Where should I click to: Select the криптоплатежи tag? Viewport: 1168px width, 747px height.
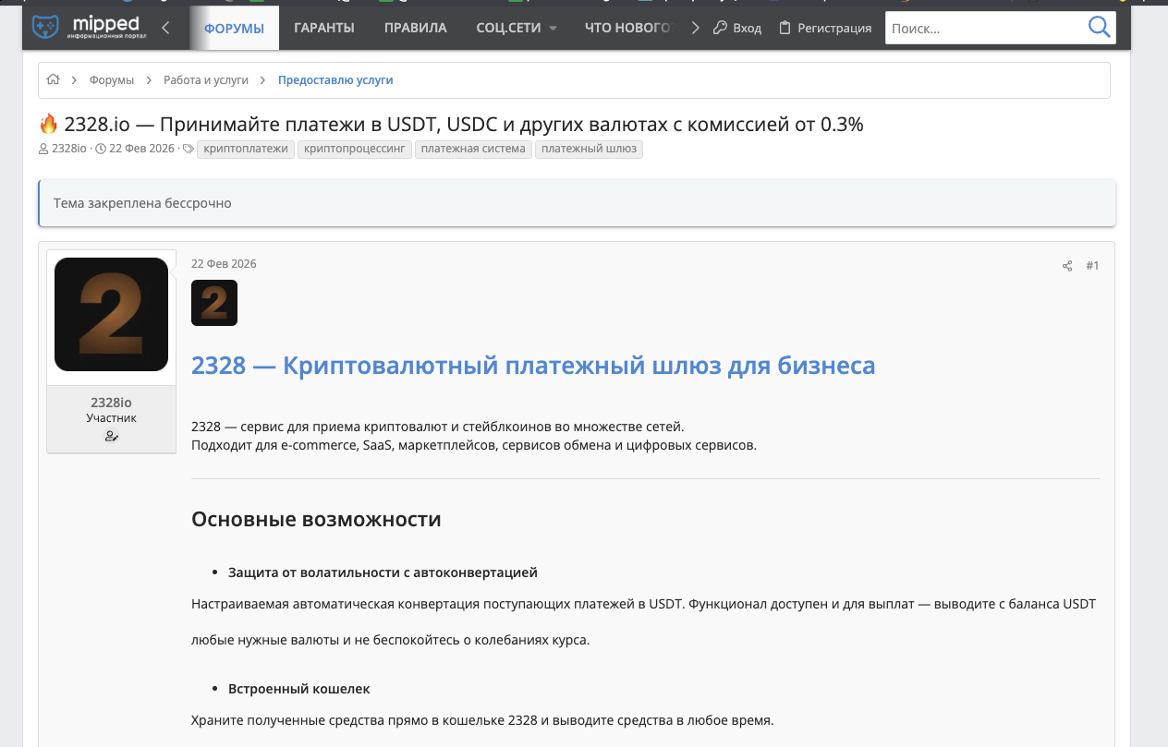[x=245, y=149]
